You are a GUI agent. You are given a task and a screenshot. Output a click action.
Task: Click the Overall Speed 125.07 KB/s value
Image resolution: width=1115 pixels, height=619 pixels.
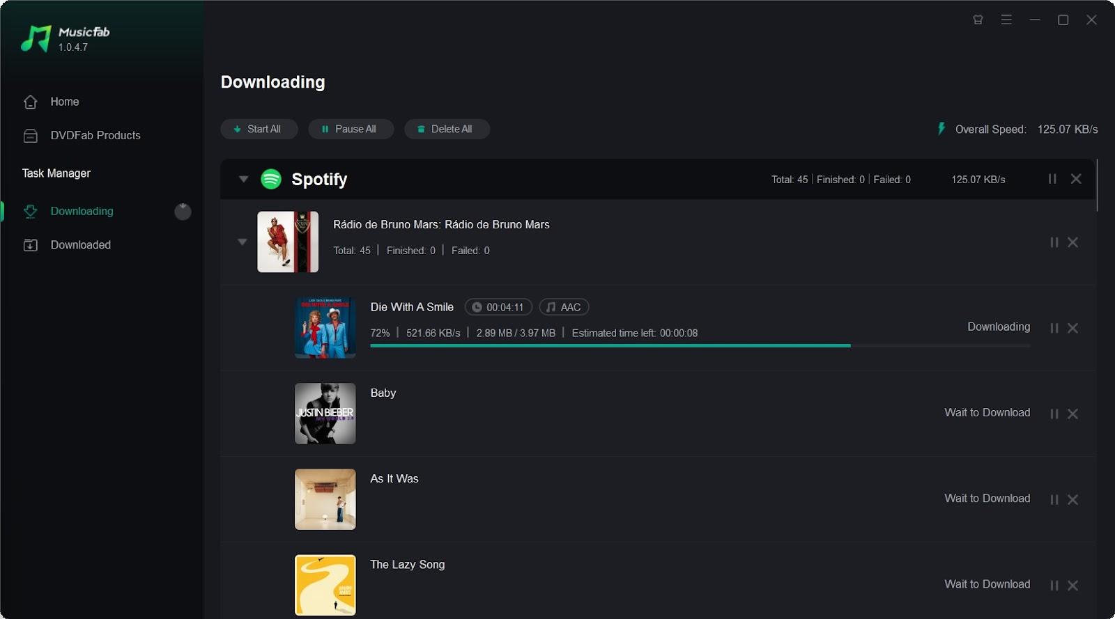(x=1068, y=130)
